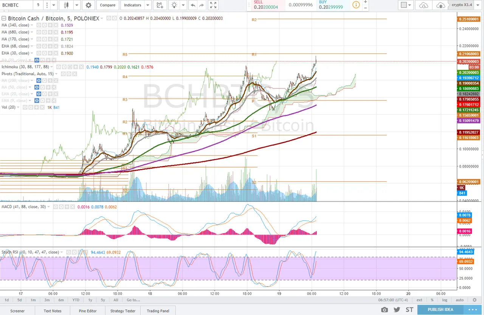Click the PUBLISH IDEA button
The image size is (484, 315).
440,310
